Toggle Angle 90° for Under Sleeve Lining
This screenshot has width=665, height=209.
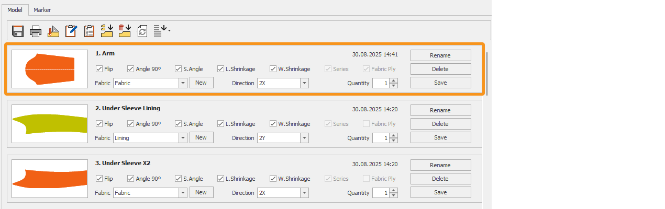click(130, 124)
